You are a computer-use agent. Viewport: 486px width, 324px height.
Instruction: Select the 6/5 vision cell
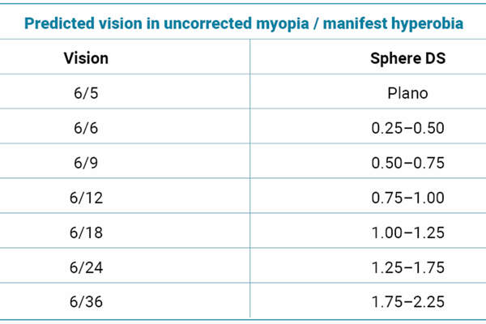pyautogui.click(x=85, y=93)
